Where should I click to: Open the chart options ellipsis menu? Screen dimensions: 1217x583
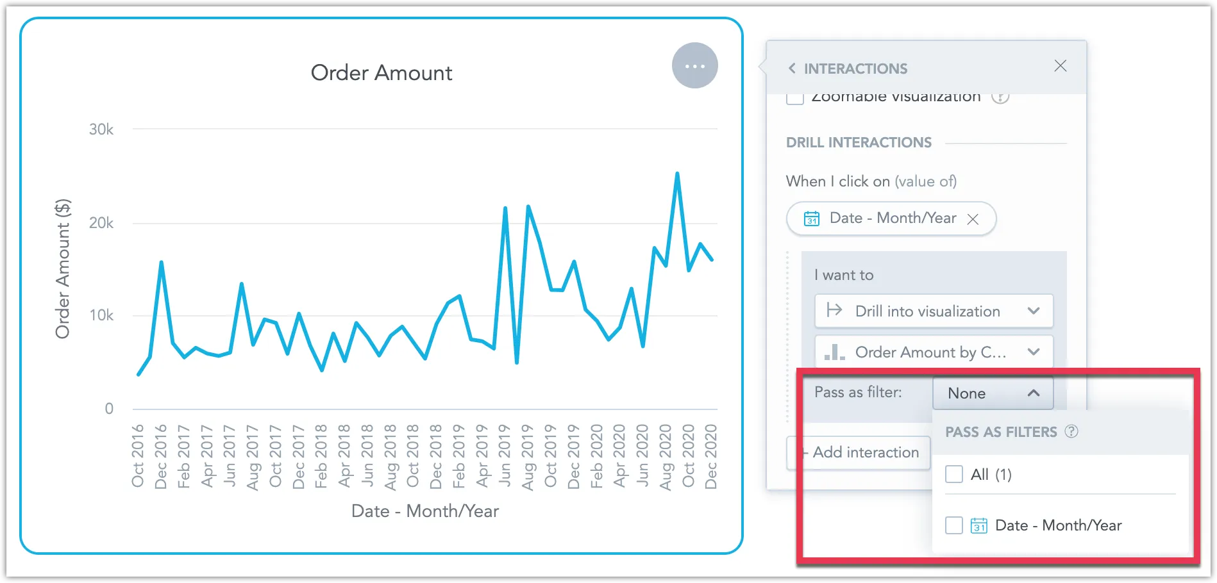[694, 65]
